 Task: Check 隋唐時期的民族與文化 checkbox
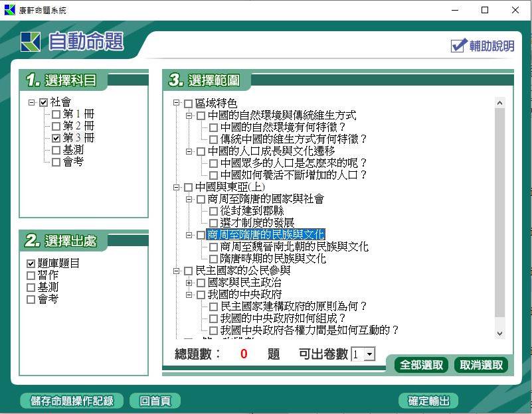pos(213,259)
